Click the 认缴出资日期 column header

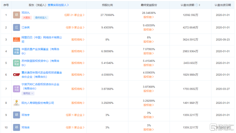click(x=223, y=5)
